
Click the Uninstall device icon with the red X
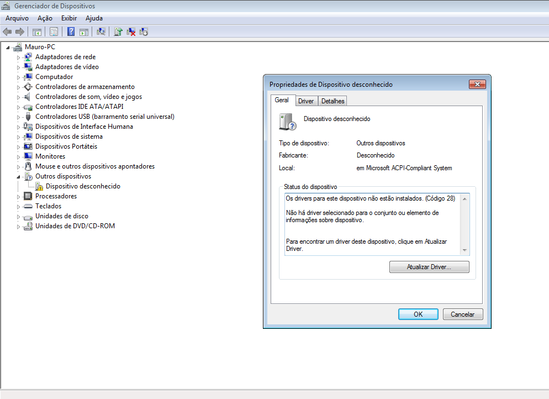point(131,32)
